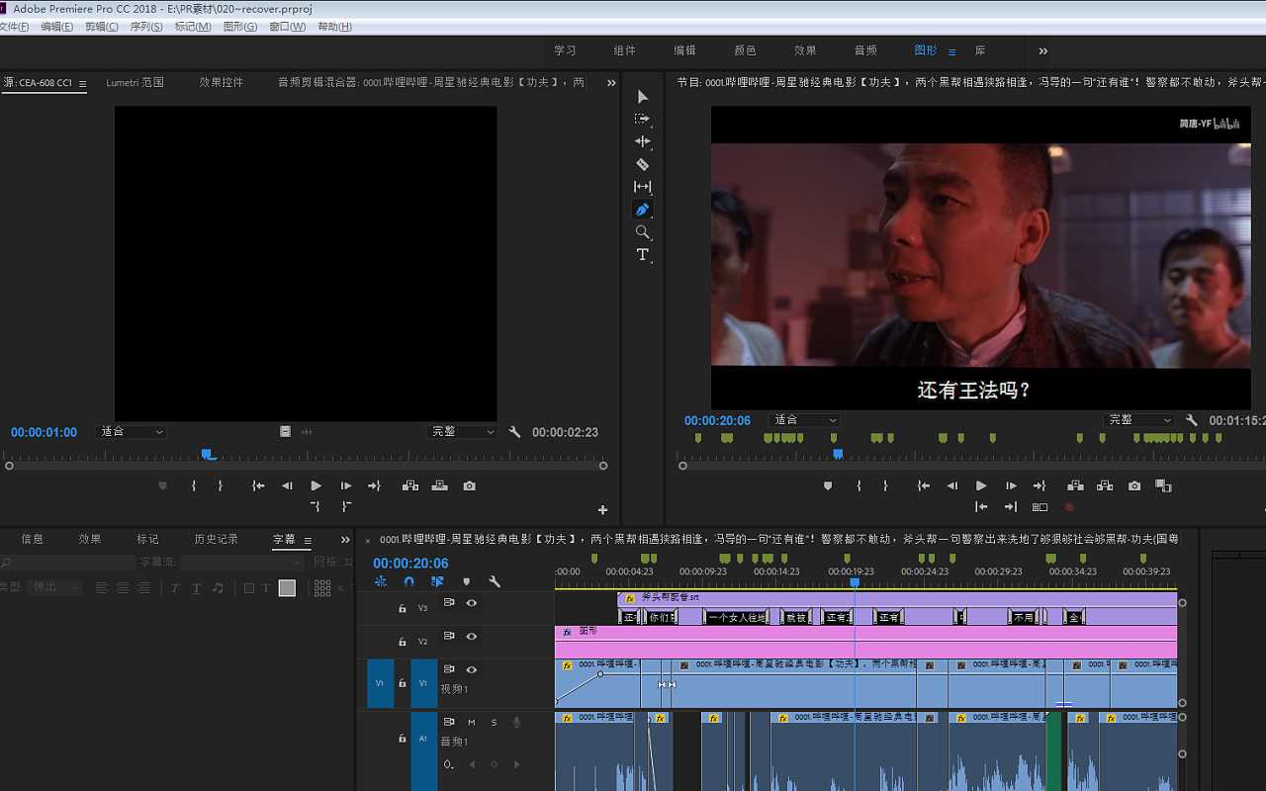The width and height of the screenshot is (1266, 791).
Task: Click Extract button in Program monitor
Action: (1105, 485)
